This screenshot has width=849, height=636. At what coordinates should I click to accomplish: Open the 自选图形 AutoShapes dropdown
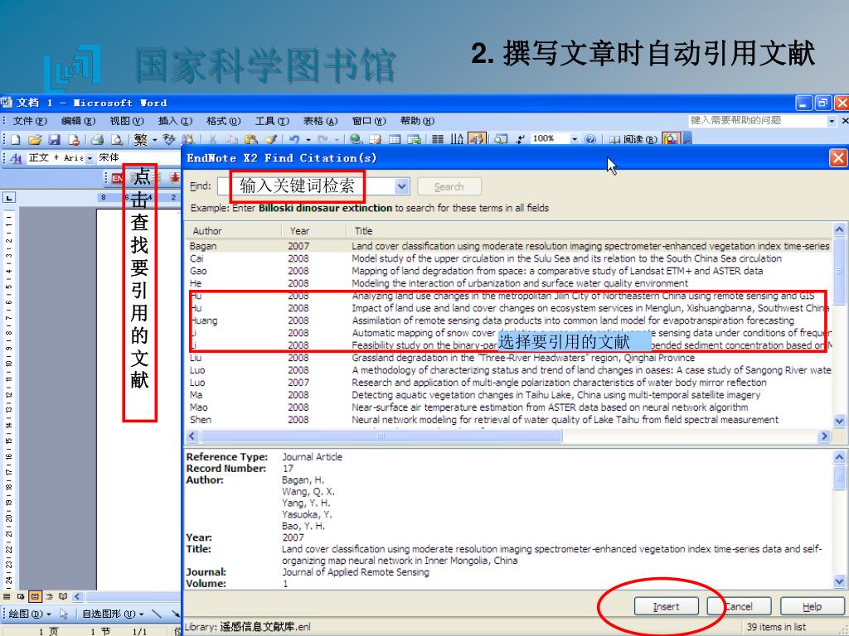pyautogui.click(x=113, y=614)
